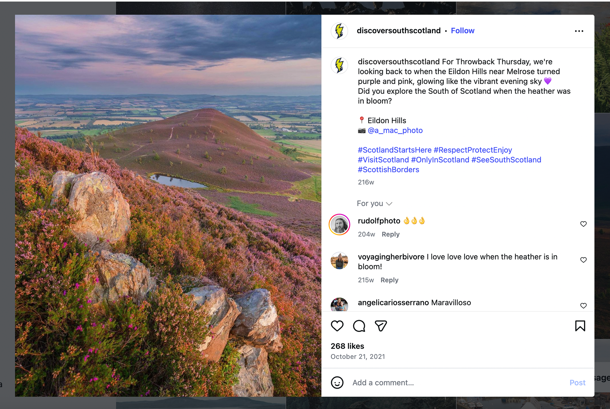Like voyagingherbivore's comment
The width and height of the screenshot is (610, 409).
(x=583, y=260)
